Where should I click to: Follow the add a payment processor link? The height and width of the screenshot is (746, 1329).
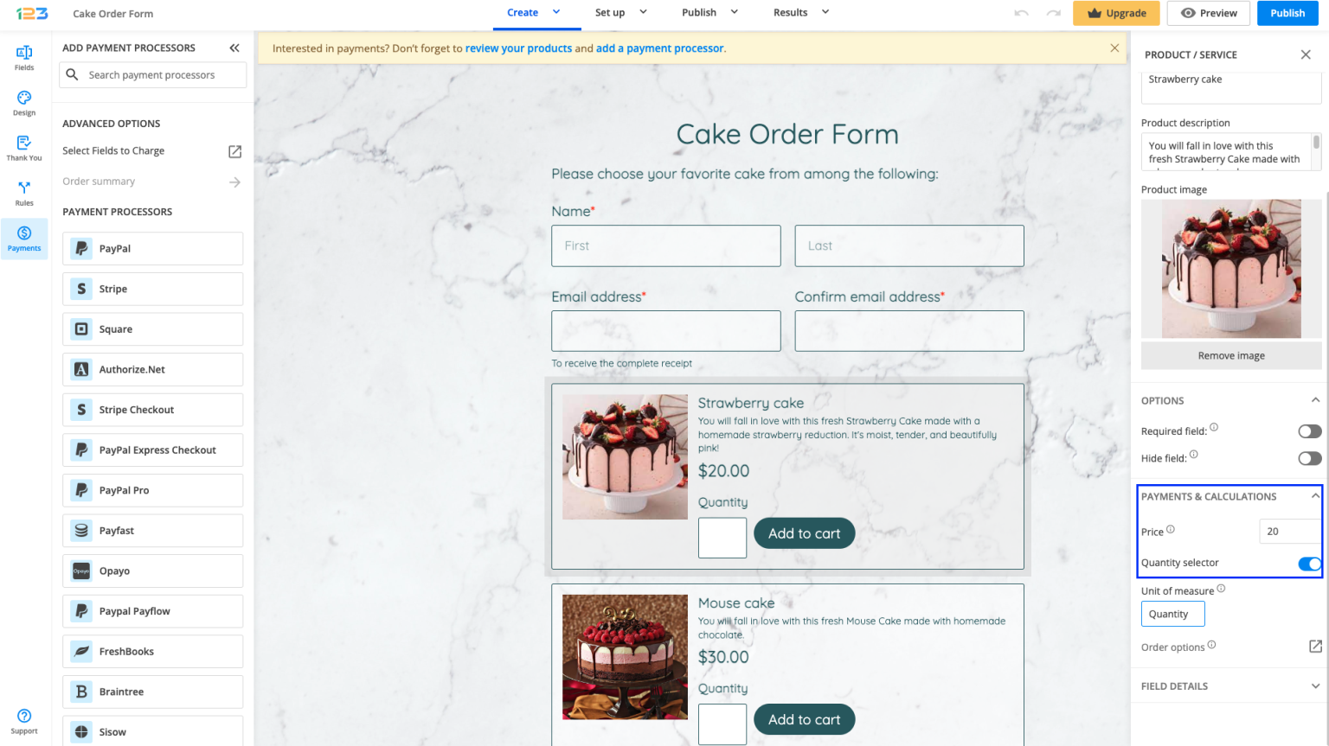pos(660,48)
